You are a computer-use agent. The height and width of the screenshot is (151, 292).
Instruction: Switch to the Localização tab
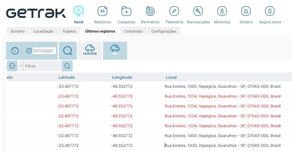click(x=44, y=31)
